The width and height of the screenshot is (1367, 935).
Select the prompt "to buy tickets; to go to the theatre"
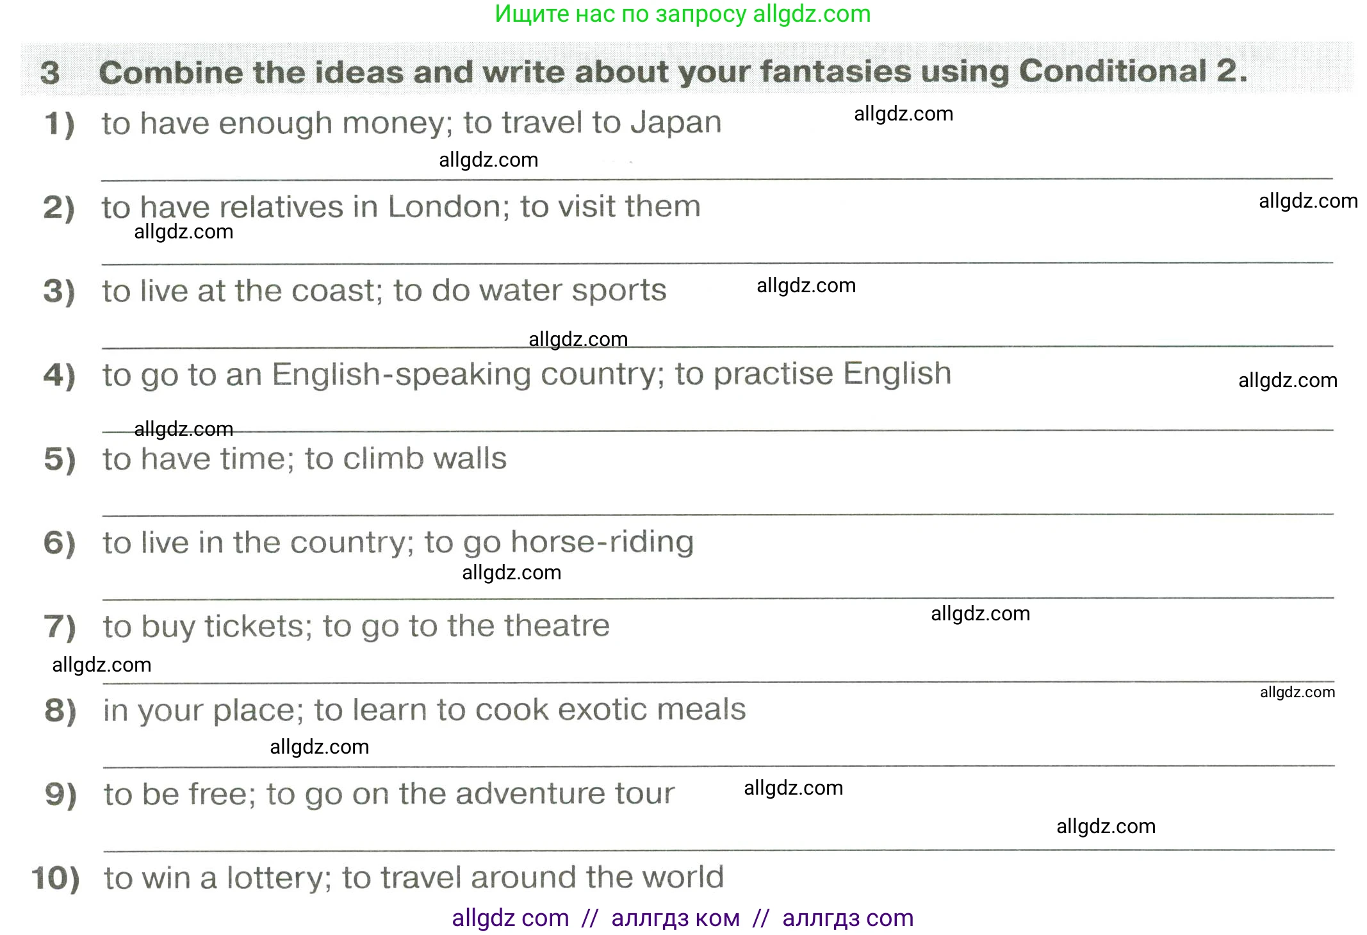click(356, 626)
